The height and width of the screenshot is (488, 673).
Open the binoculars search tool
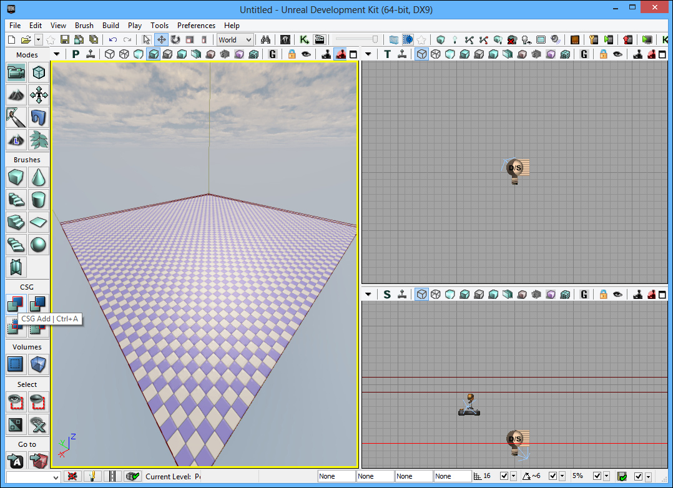[265, 39]
